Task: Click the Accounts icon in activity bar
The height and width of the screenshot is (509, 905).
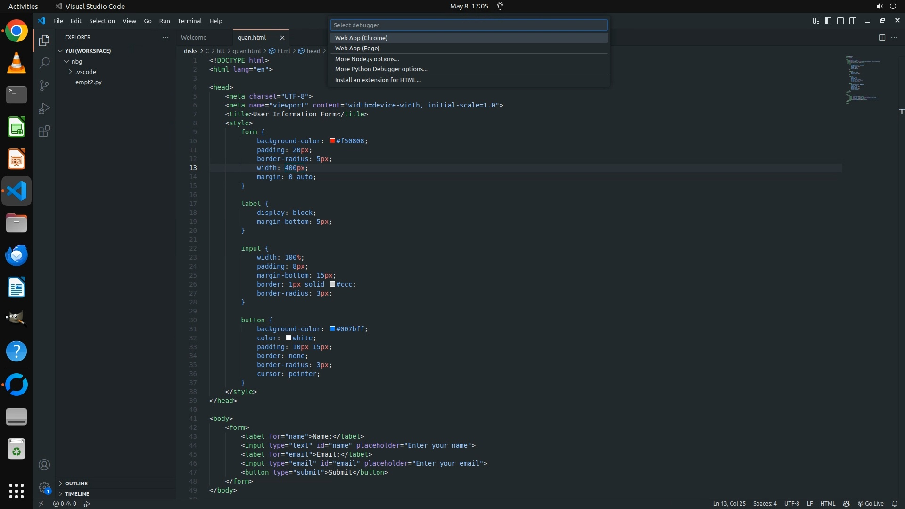Action: coord(44,465)
